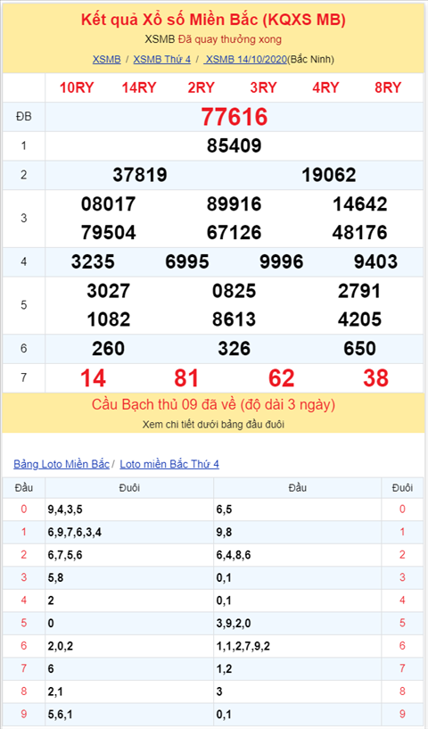
Task: Click third prize number 08017
Action: pyautogui.click(x=108, y=204)
